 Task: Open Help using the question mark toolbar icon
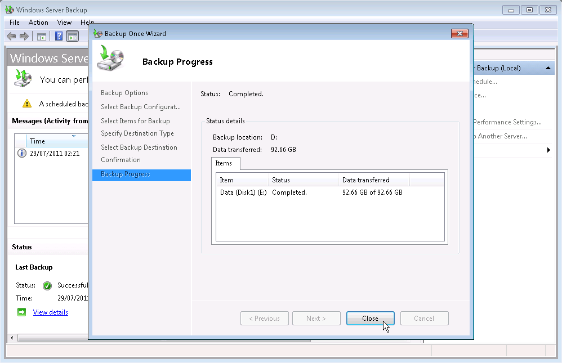point(58,36)
